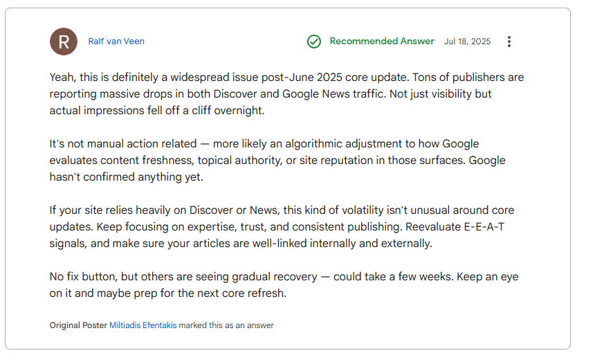Screen dimensions: 595x362
Task: Click the Recommended Answer label text
Action: 382,41
